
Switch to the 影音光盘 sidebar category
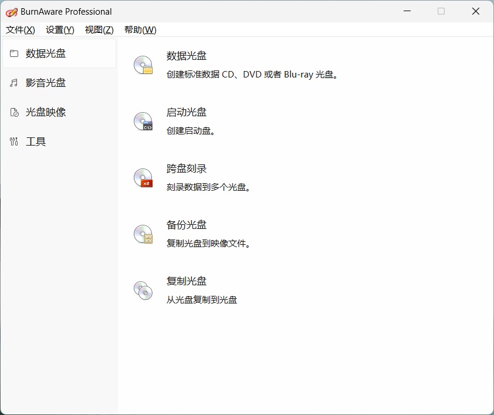[x=59, y=83]
